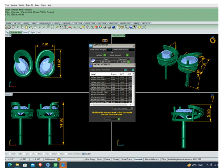This screenshot has width=224, height=168.
Task: Click the light bulb Show/Hide icon
Action: pyautogui.click(x=87, y=27)
